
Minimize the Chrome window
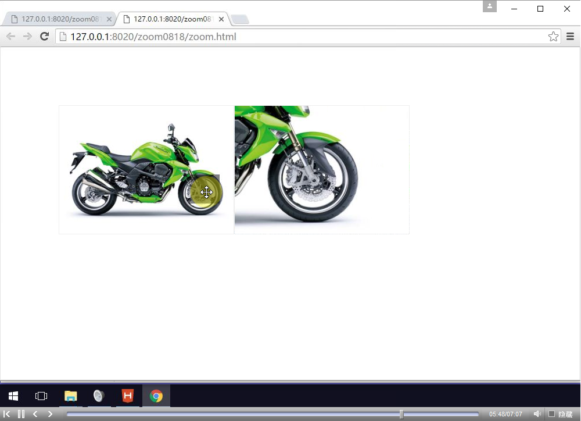pyautogui.click(x=514, y=9)
